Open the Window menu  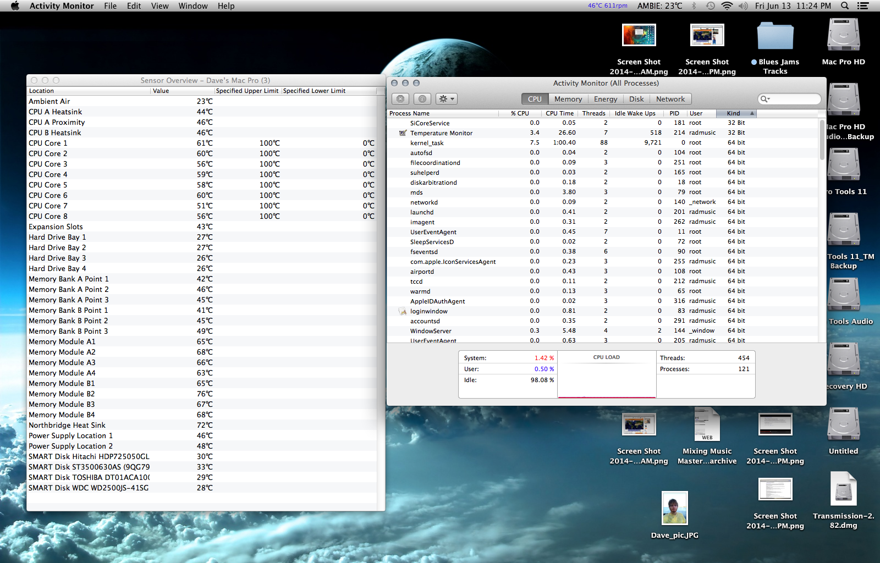[193, 6]
